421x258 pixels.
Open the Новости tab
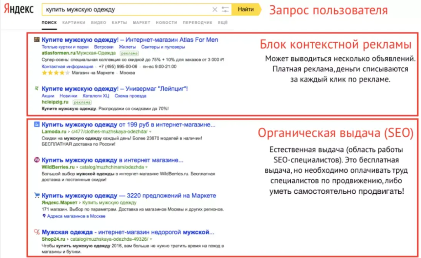167,23
